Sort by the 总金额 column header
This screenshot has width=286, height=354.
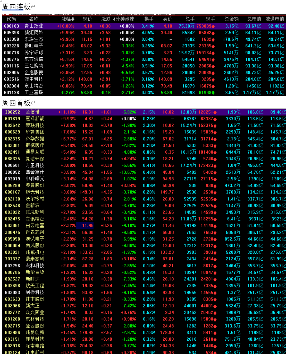click(231, 19)
